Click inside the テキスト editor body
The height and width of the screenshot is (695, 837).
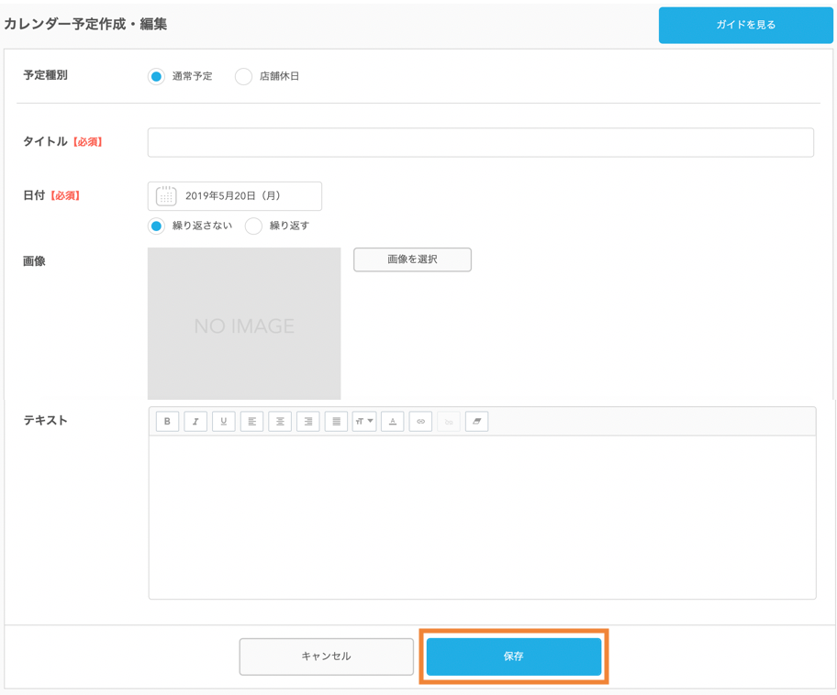coord(482,517)
